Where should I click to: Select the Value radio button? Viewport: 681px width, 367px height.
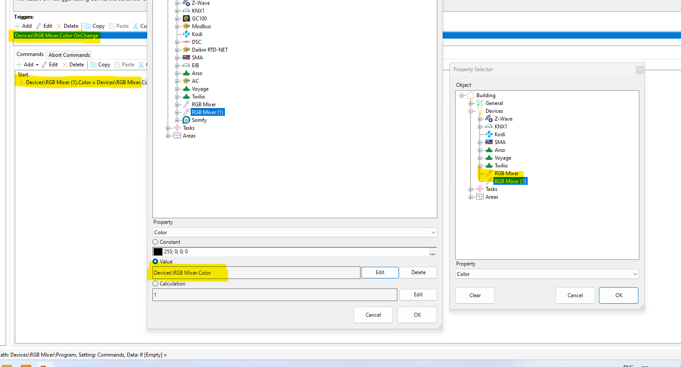pos(155,262)
